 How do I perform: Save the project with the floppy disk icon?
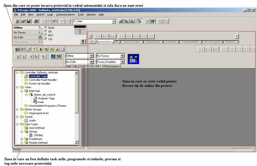29,21
